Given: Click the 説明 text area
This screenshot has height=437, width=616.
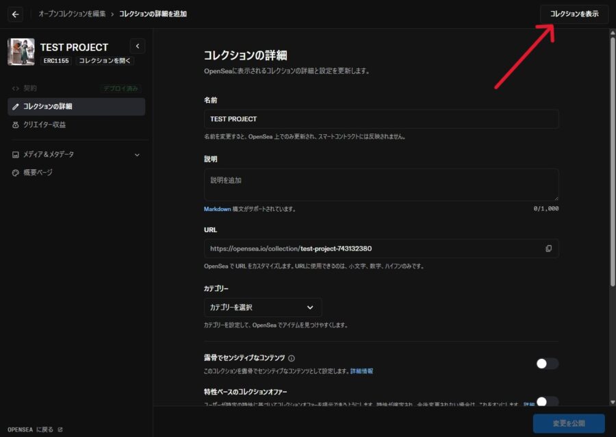Looking at the screenshot, I should pos(381,185).
